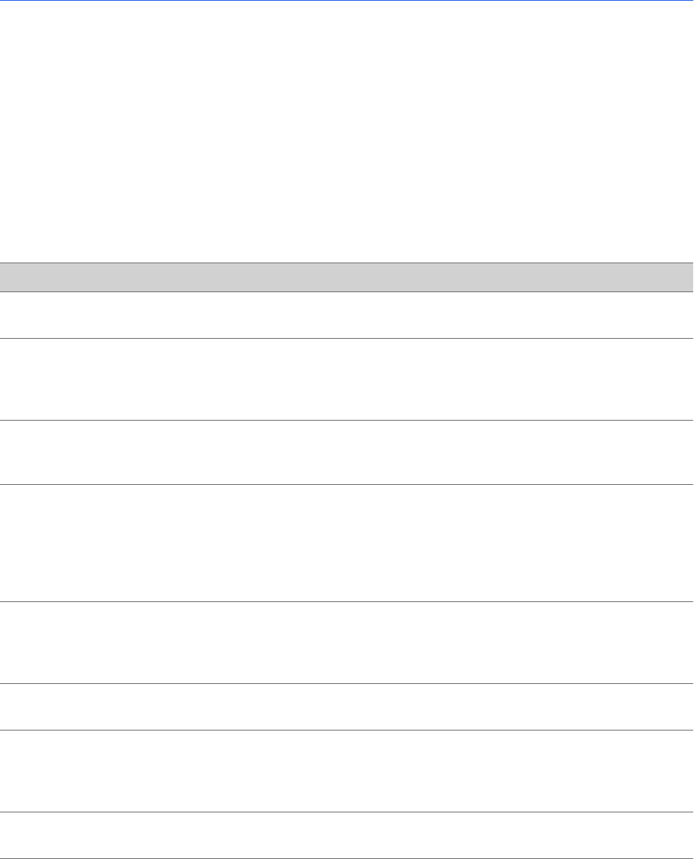Image resolution: width=694 pixels, height=859 pixels.
Task: Click the divider between fourth and fifth rows
Action: coord(347,601)
